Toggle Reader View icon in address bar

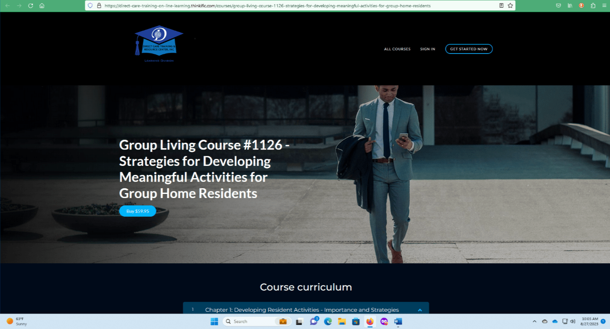pos(501,6)
